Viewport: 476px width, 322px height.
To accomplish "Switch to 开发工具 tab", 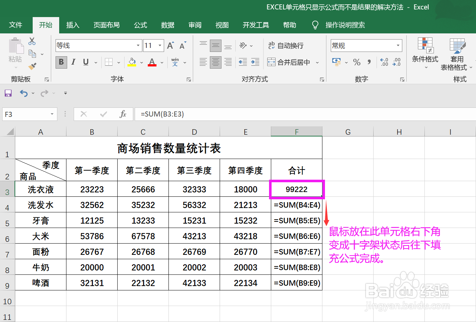I will [256, 25].
